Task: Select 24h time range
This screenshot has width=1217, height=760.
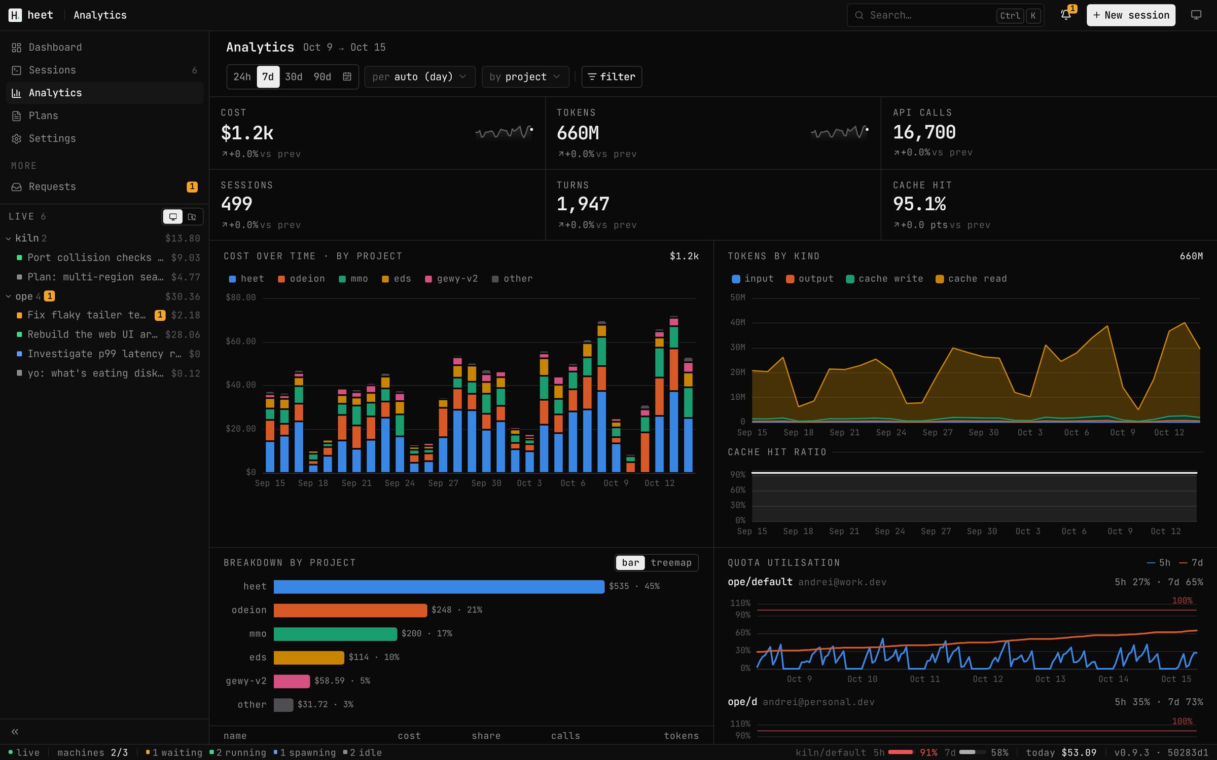Action: pyautogui.click(x=242, y=77)
